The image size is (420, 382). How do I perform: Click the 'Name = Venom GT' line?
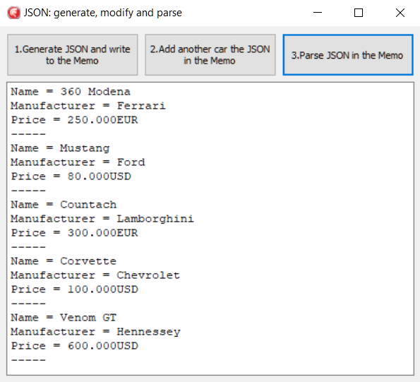64,318
